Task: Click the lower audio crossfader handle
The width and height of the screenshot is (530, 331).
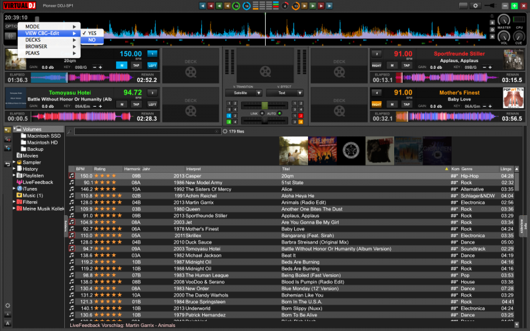Action: [264, 120]
